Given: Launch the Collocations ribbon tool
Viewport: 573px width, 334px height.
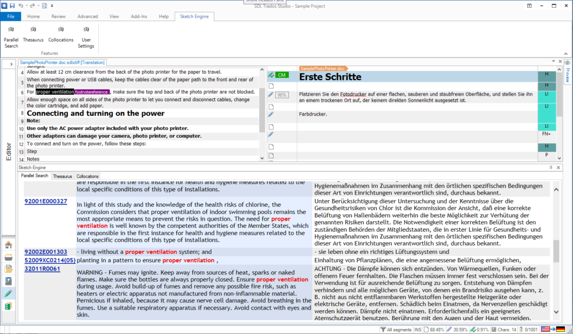Looking at the screenshot, I should tap(61, 34).
